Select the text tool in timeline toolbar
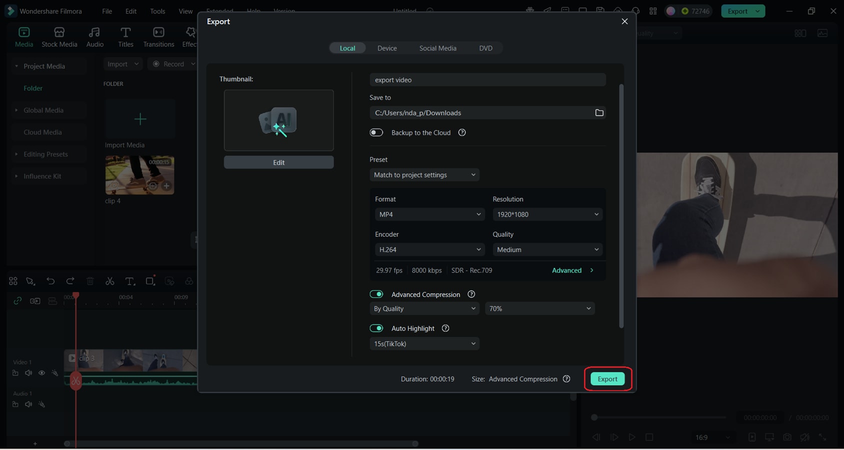844x450 pixels. click(129, 281)
